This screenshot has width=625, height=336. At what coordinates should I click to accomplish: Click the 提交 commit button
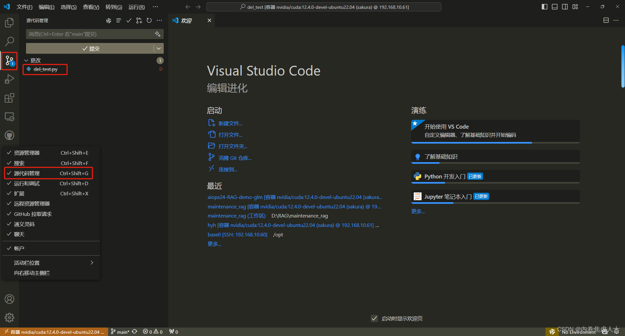coord(90,49)
